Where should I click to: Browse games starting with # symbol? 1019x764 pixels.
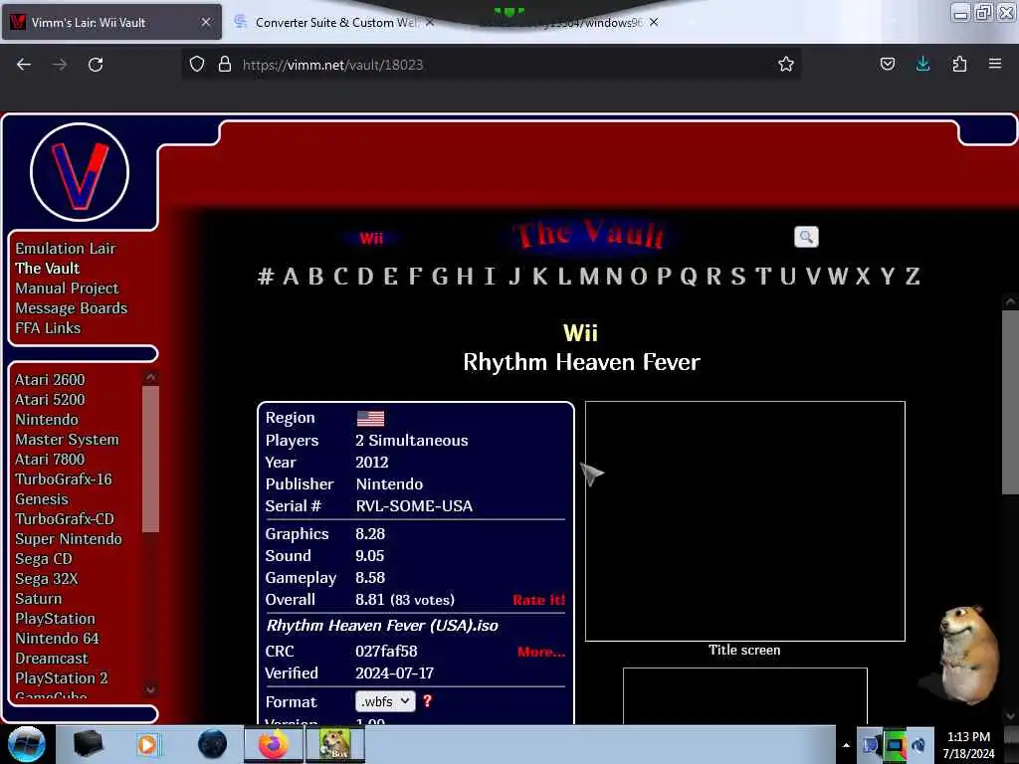coord(265,277)
